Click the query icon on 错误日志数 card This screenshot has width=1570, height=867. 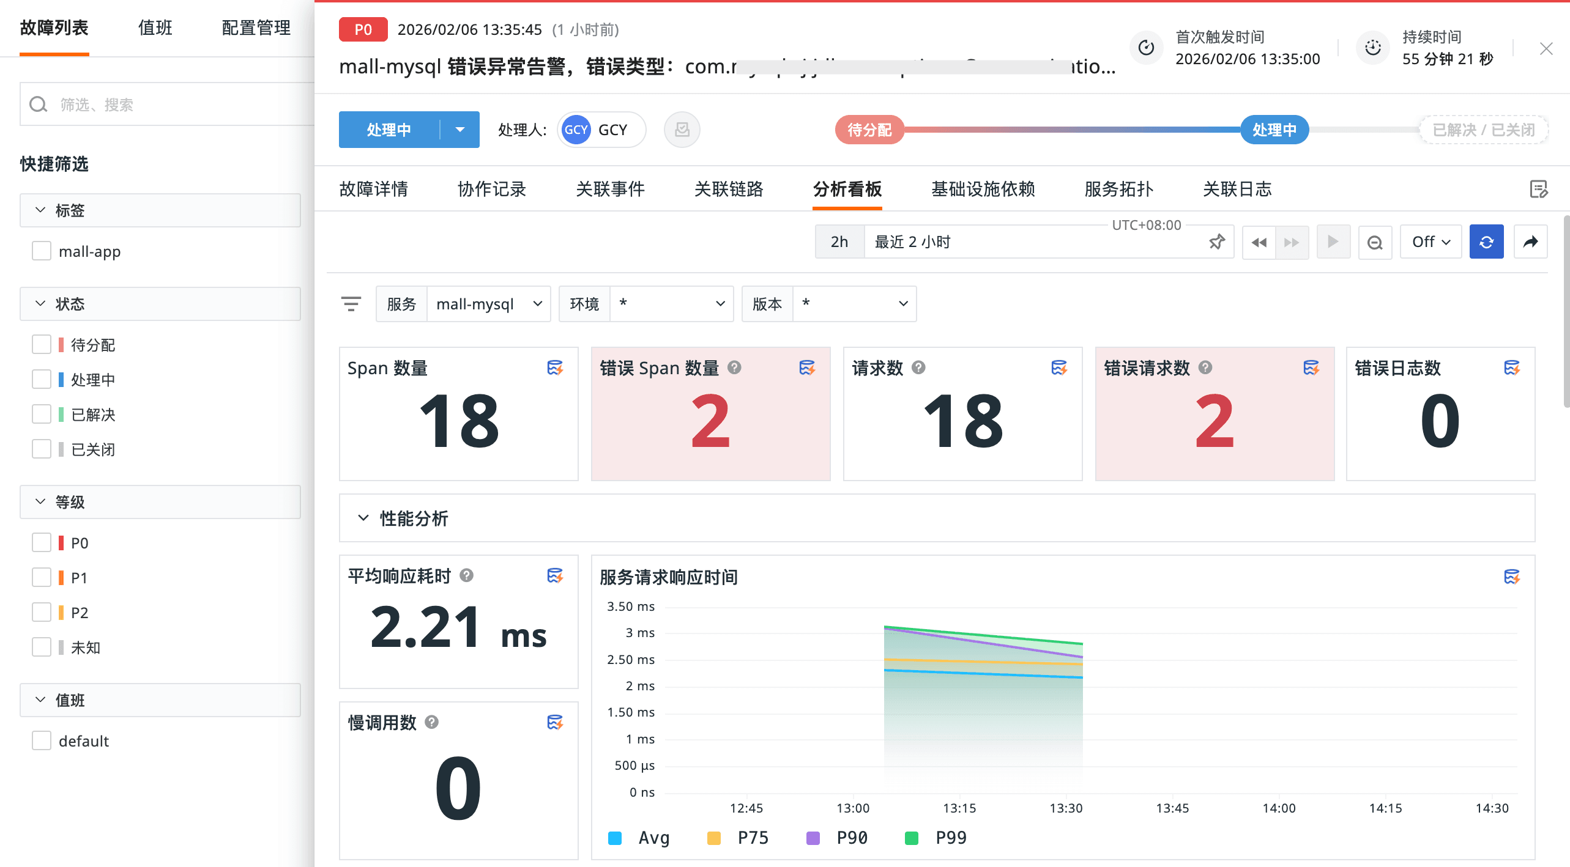1512,368
